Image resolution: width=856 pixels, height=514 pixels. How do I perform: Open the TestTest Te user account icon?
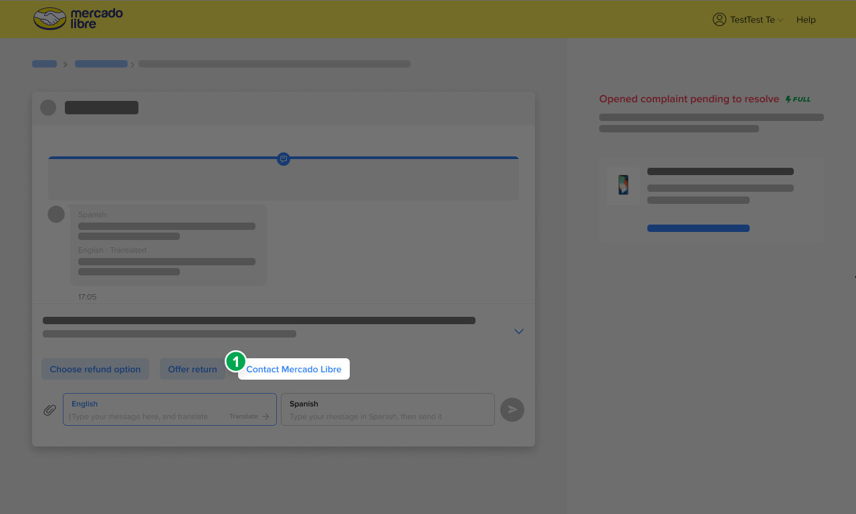(x=720, y=19)
